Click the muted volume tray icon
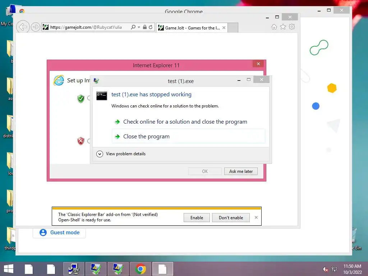The height and width of the screenshot is (276, 368). pos(325,269)
